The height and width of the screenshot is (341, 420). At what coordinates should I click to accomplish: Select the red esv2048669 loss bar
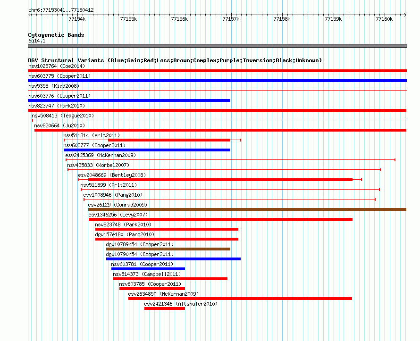220,180
